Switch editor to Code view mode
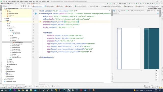The width and height of the screenshot is (163, 92). [150, 8]
